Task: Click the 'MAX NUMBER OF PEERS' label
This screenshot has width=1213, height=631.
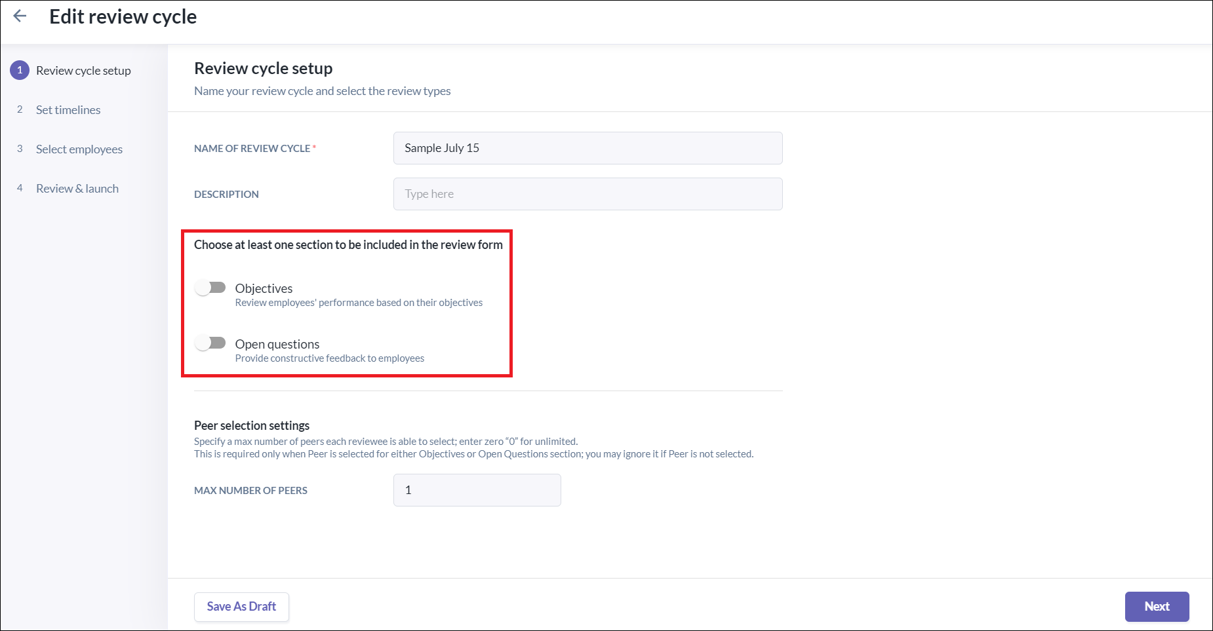Action: (x=250, y=491)
